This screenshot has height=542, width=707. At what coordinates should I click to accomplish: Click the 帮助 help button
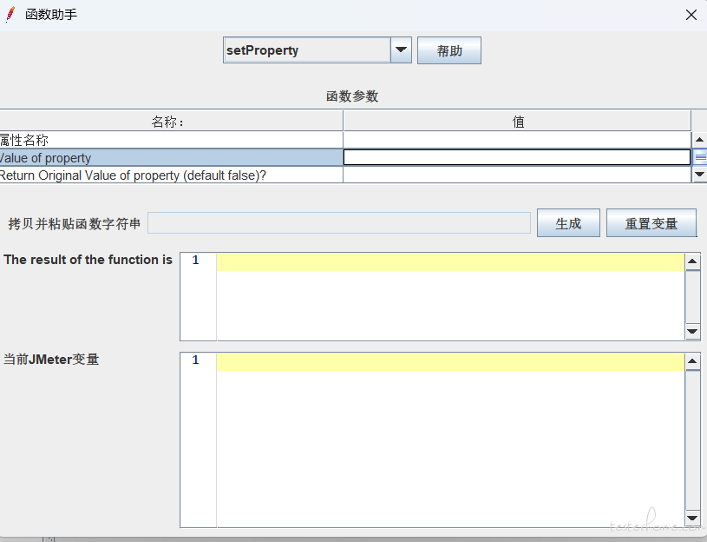(448, 51)
